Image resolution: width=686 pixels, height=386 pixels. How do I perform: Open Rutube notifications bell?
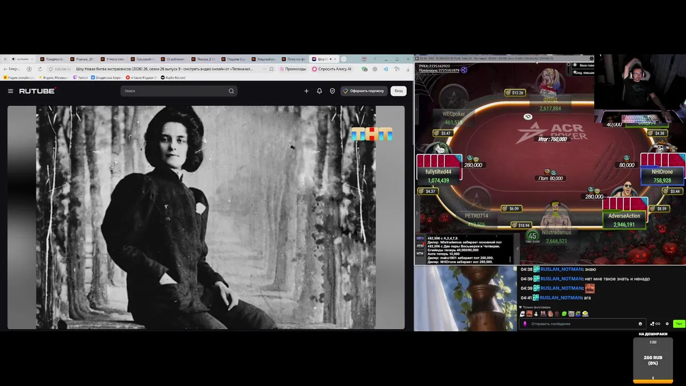click(x=319, y=91)
